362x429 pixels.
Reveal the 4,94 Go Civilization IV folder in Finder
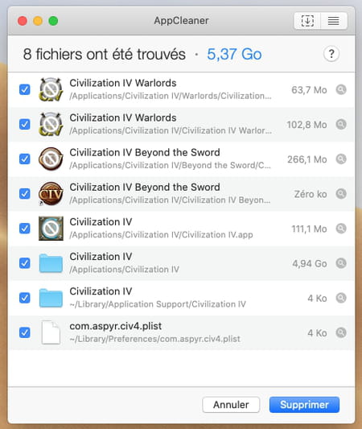(x=341, y=263)
